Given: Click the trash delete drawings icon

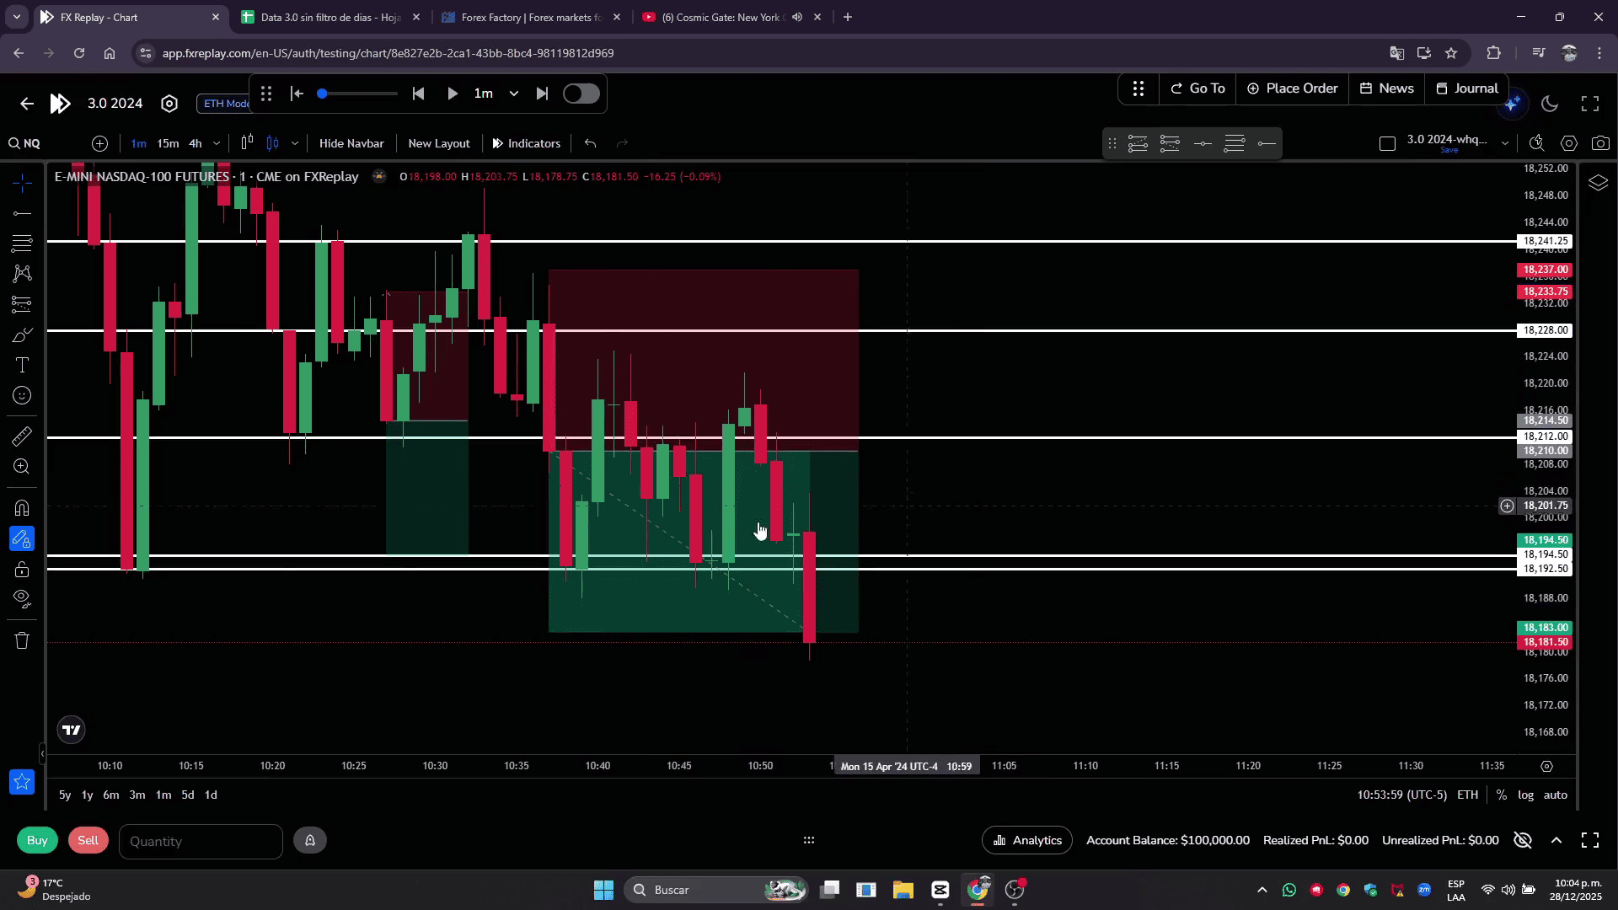Looking at the screenshot, I should click(22, 641).
